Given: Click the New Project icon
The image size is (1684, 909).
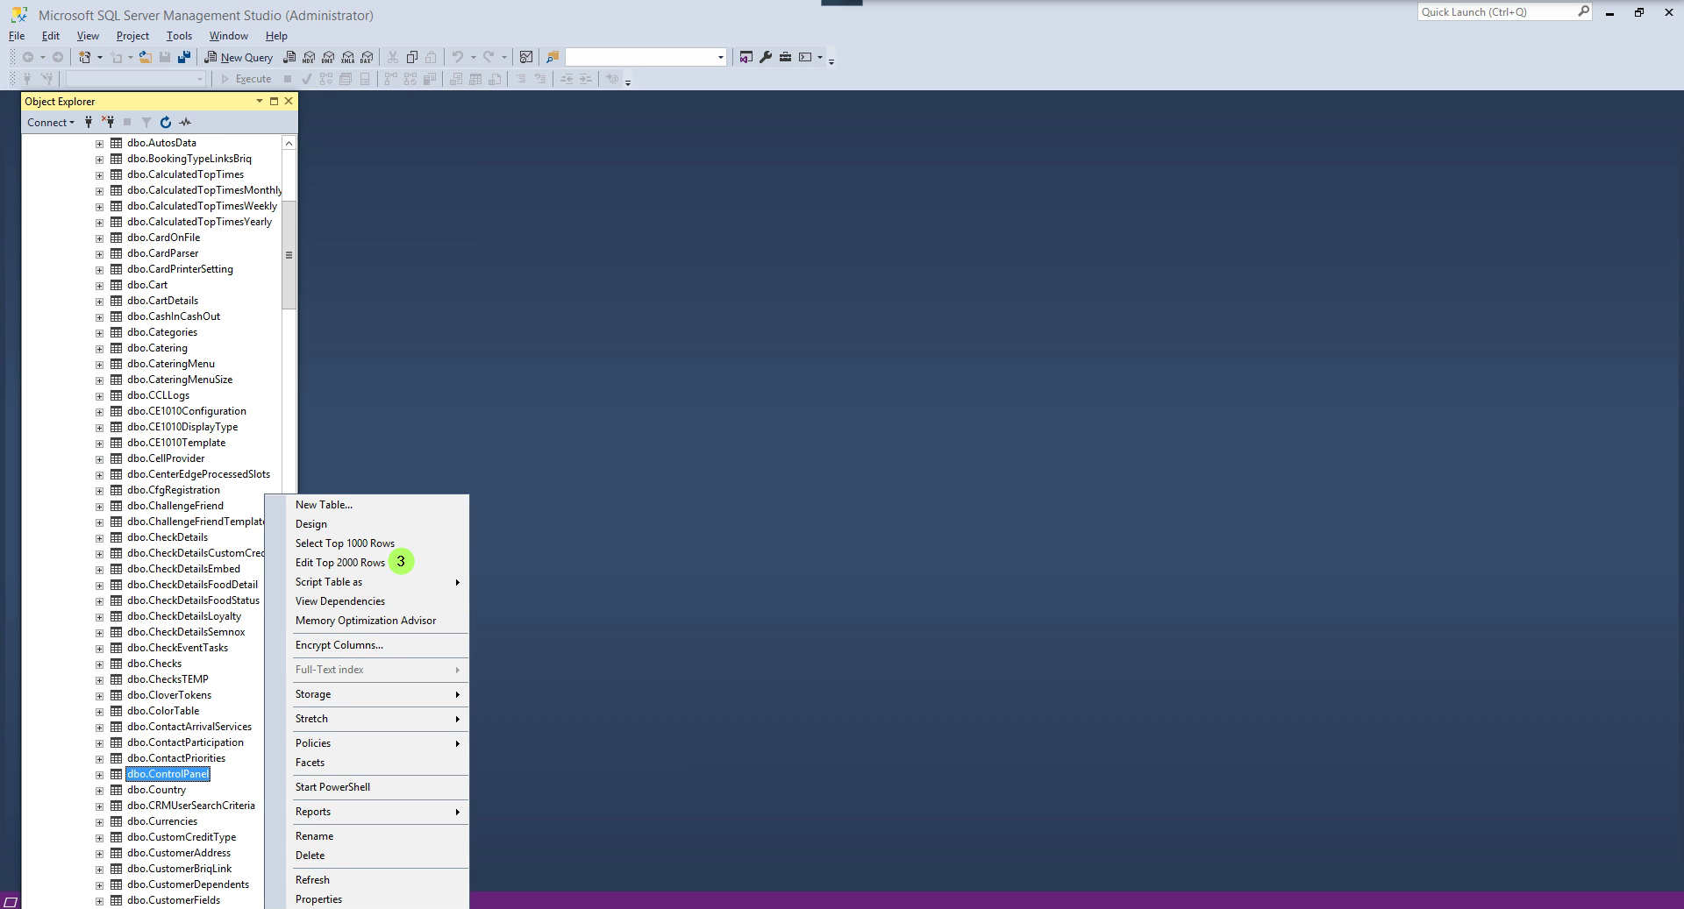Looking at the screenshot, I should click(85, 57).
